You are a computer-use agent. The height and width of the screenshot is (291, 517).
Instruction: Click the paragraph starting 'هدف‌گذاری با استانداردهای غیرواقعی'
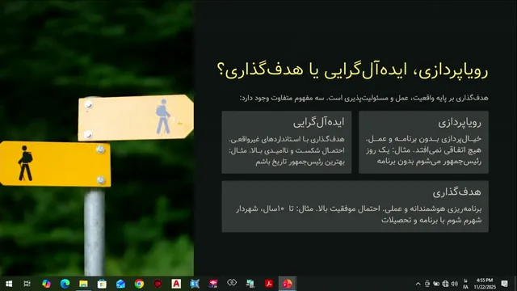click(287, 150)
